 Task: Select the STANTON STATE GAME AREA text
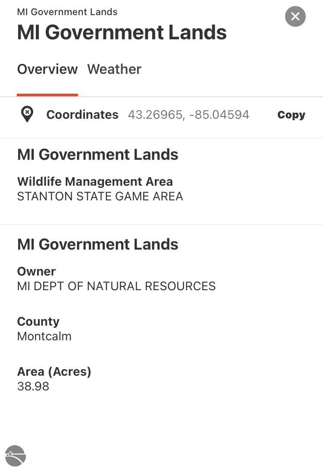(100, 196)
